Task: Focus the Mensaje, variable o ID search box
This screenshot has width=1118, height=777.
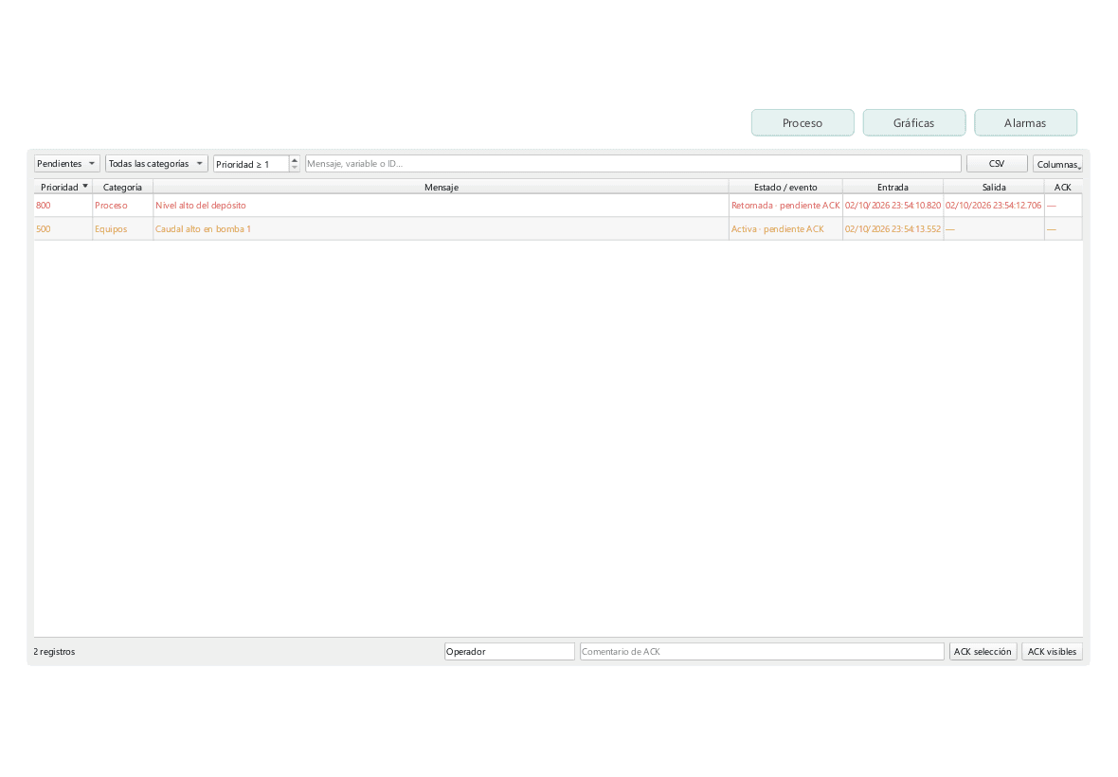Action: pyautogui.click(x=633, y=164)
